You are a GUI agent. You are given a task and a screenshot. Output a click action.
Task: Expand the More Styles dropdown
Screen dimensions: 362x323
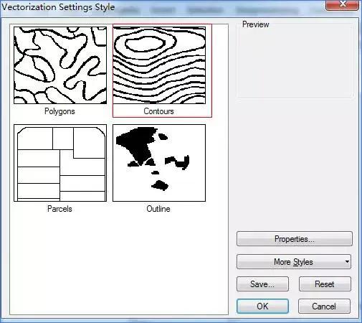294,261
